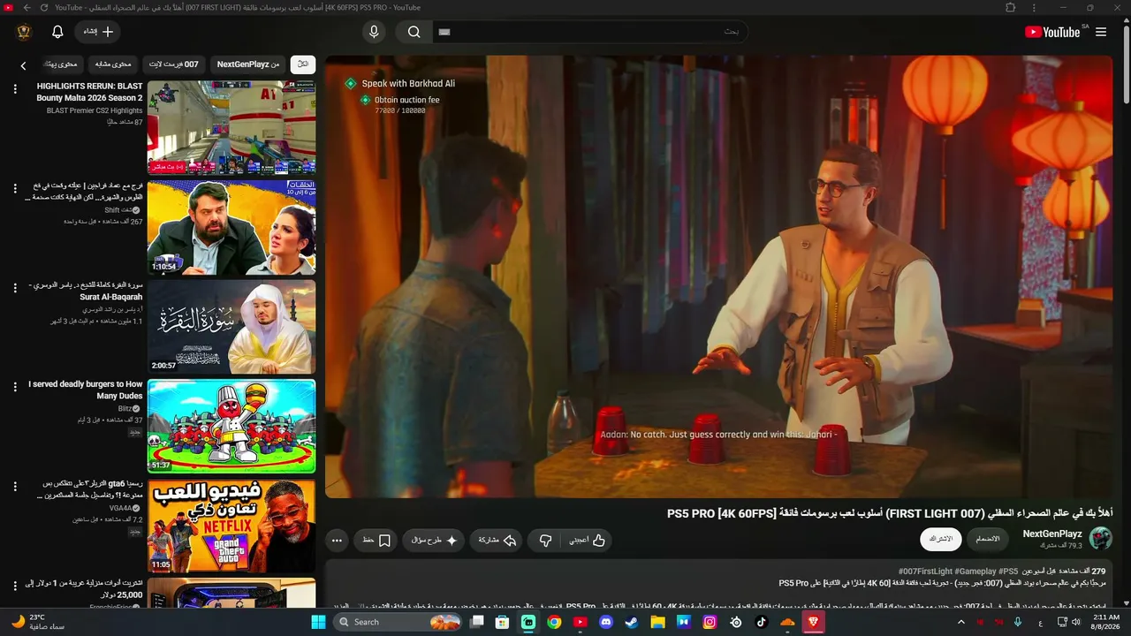Screen dimensions: 1131x636
Task: Open 'HIGHLIGHTS RERUN: BLAST Bounty Malta' title
Action: (89, 92)
